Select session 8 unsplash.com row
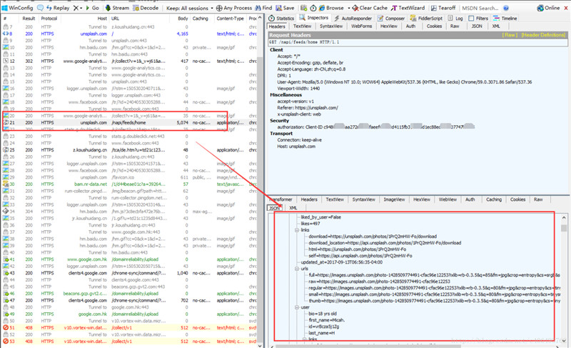 129,34
